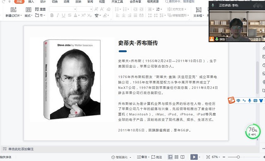This screenshot has height=161, width=265.
Task: Click the Increase font size icon
Action: click(96, 9)
